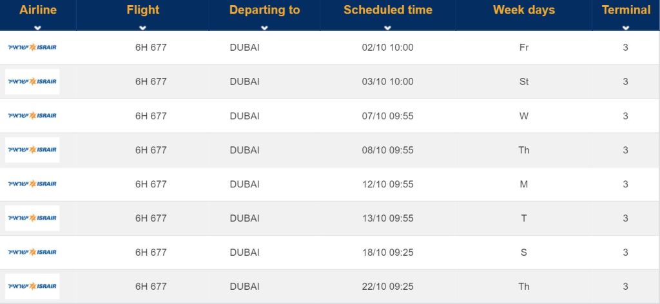Click the Israir logo in the 03/10 row
Image resolution: width=660 pixels, height=304 pixels.
point(32,82)
